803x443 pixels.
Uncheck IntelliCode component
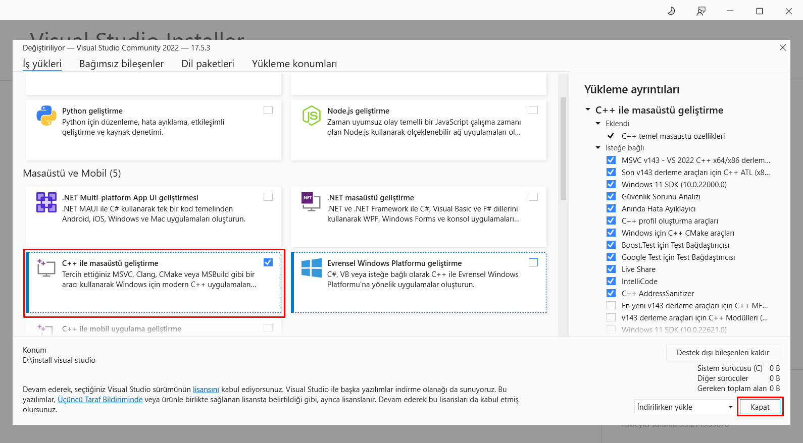pyautogui.click(x=611, y=281)
